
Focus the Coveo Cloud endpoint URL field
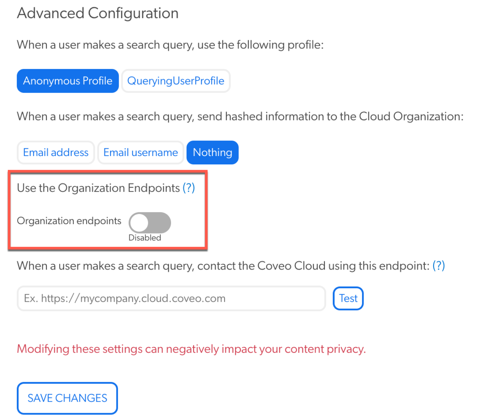point(171,298)
